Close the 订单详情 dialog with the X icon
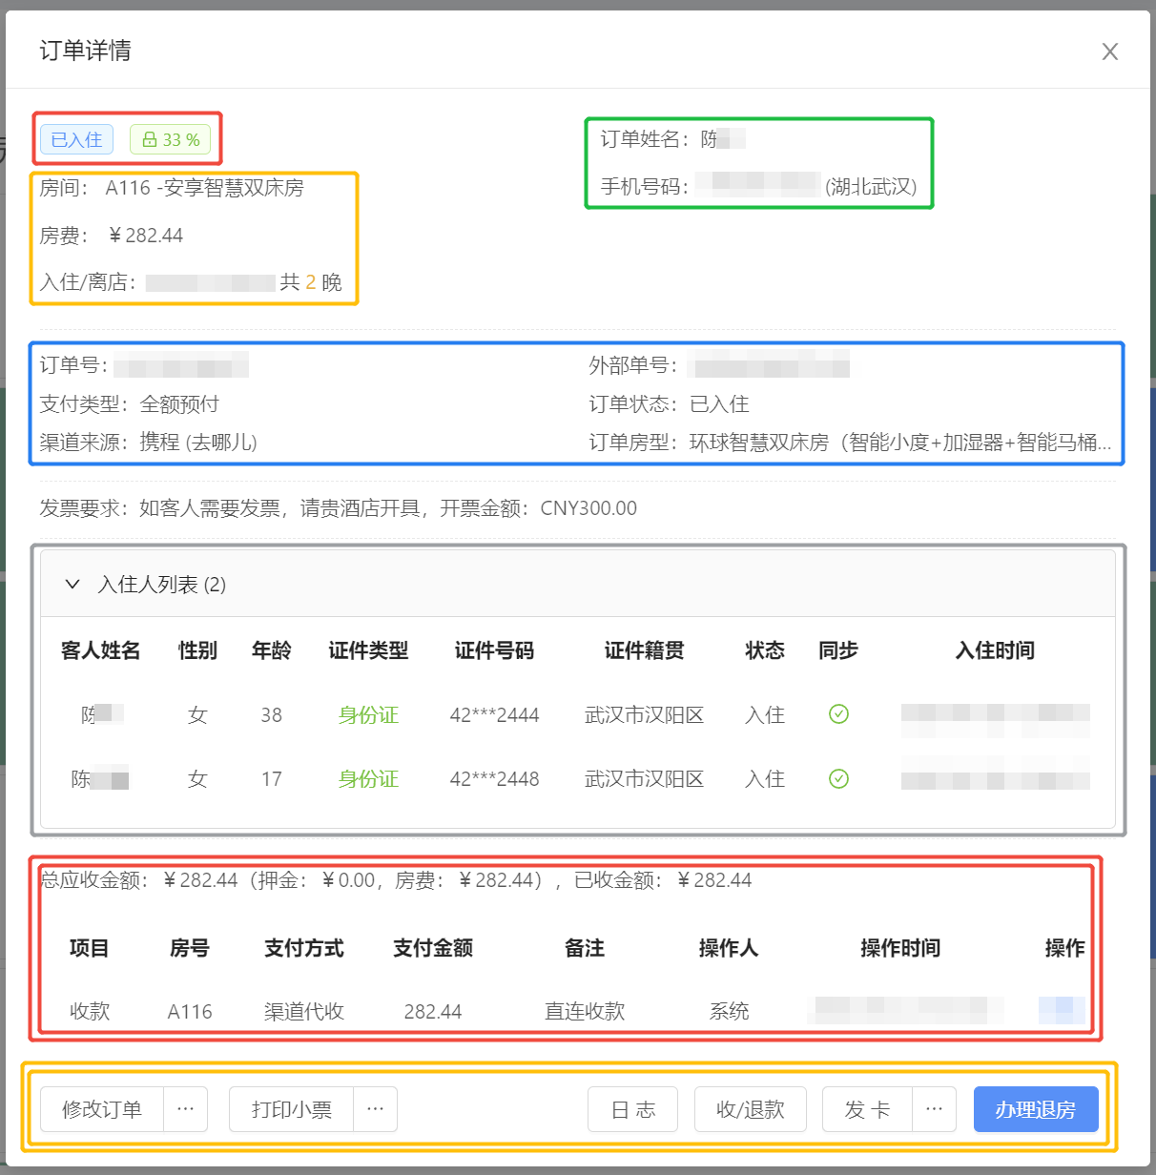The height and width of the screenshot is (1175, 1156). click(x=1109, y=52)
